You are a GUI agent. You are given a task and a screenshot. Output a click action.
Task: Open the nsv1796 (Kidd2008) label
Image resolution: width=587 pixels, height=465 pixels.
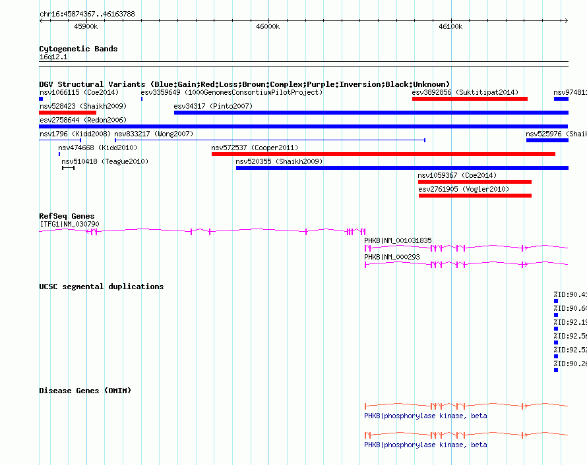[x=75, y=134]
